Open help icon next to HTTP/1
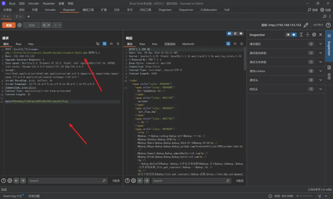The height and width of the screenshot is (199, 333). click(x=328, y=25)
